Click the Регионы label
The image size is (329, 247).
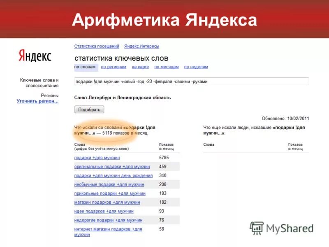point(50,96)
